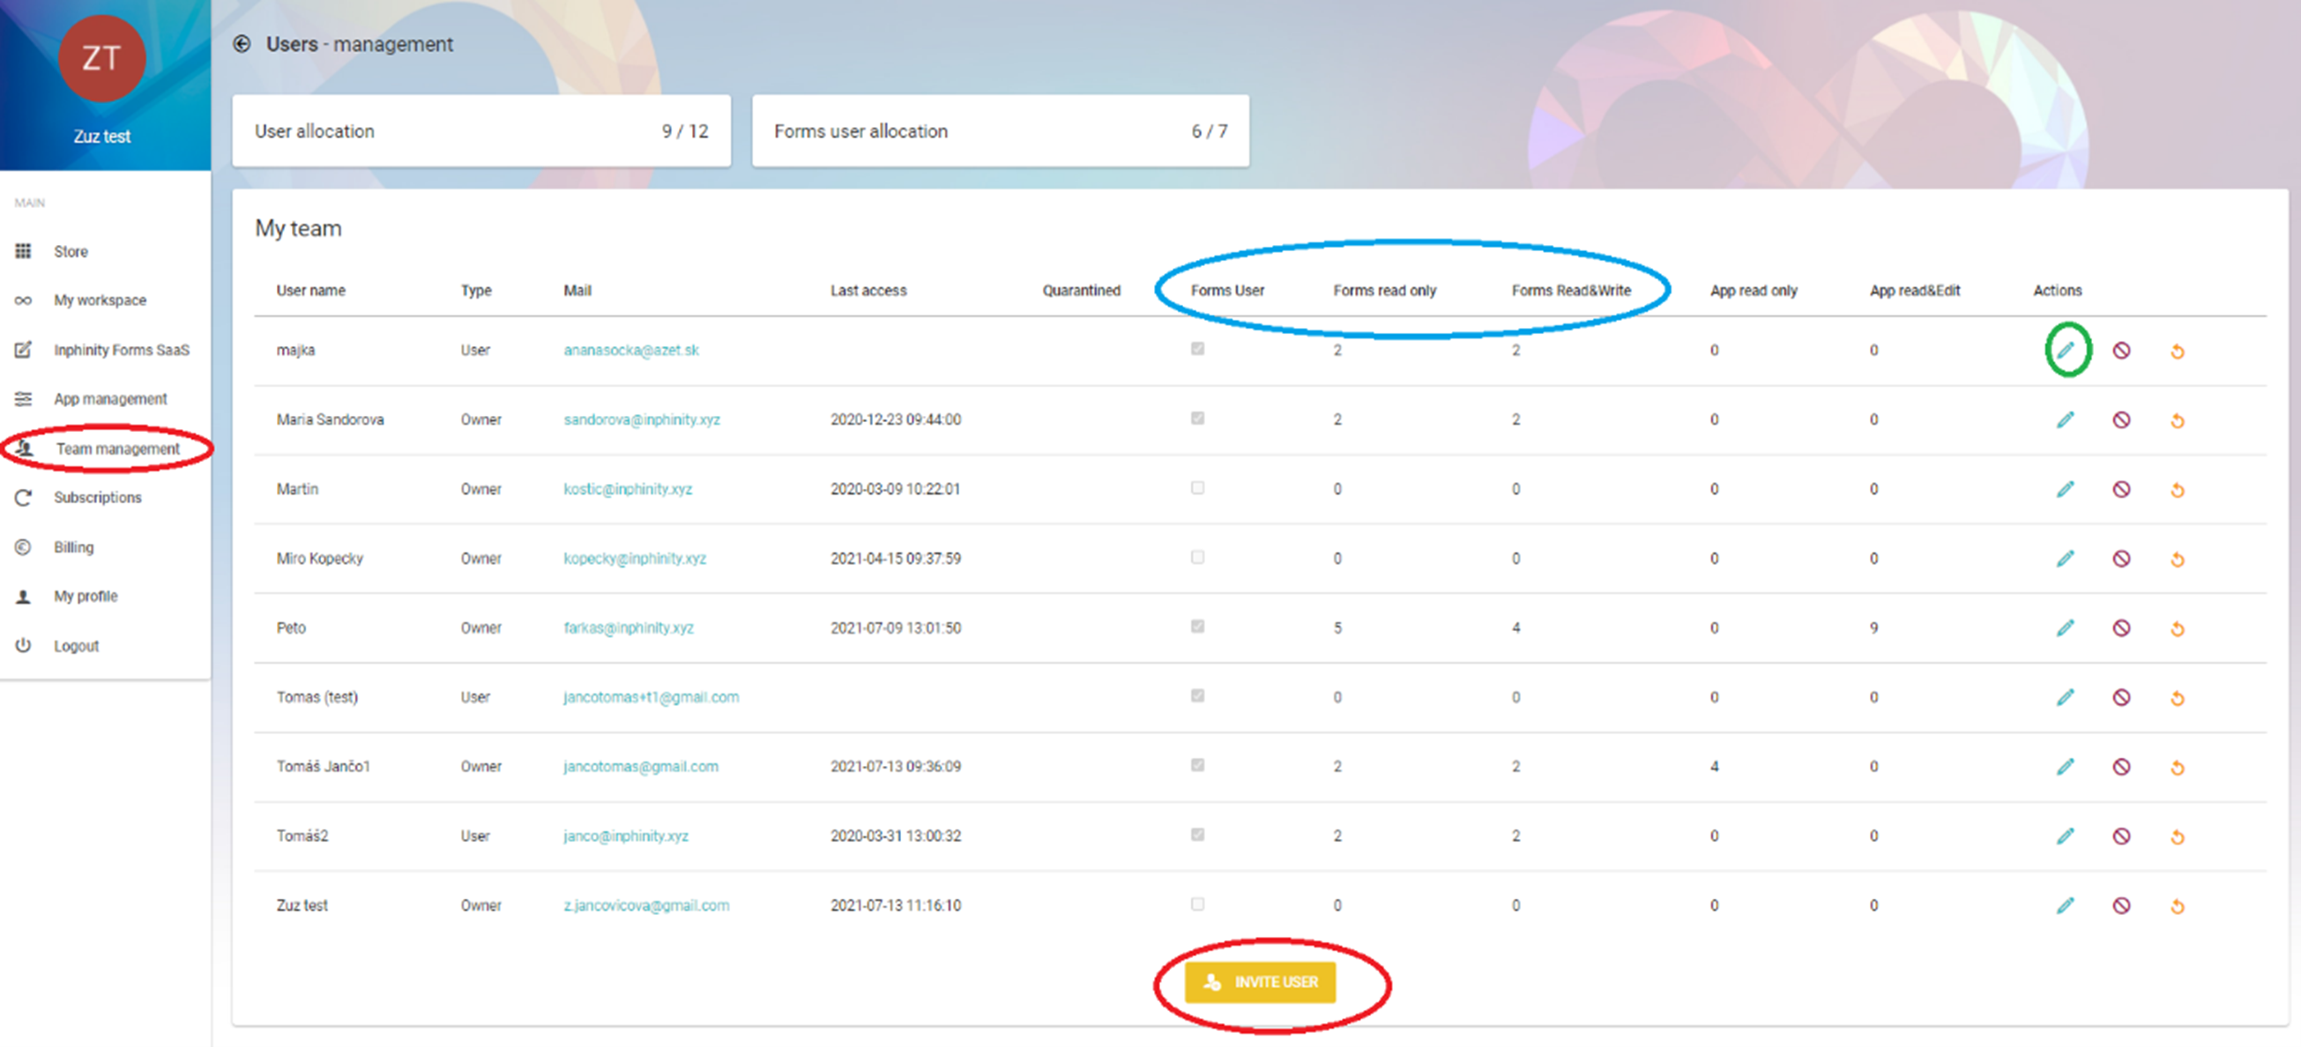2301x1047 pixels.
Task: Open Subscriptions in the sidebar
Action: click(97, 498)
